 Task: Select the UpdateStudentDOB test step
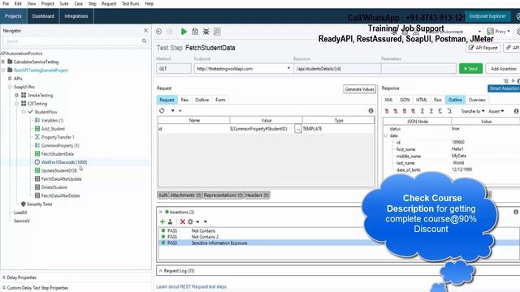tap(59, 170)
